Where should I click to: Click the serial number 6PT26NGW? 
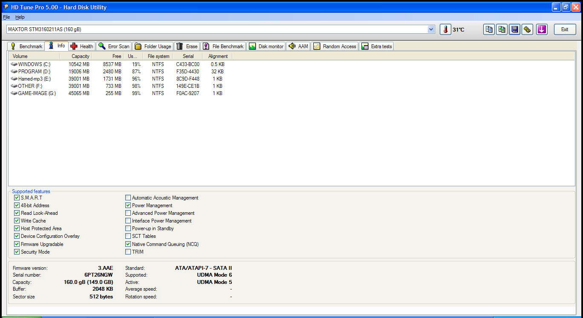(99, 275)
